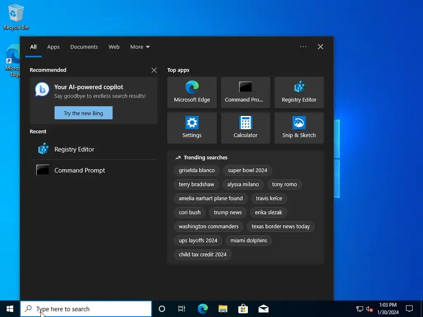
Task: Open the Windows Start button
Action: [x=10, y=309]
